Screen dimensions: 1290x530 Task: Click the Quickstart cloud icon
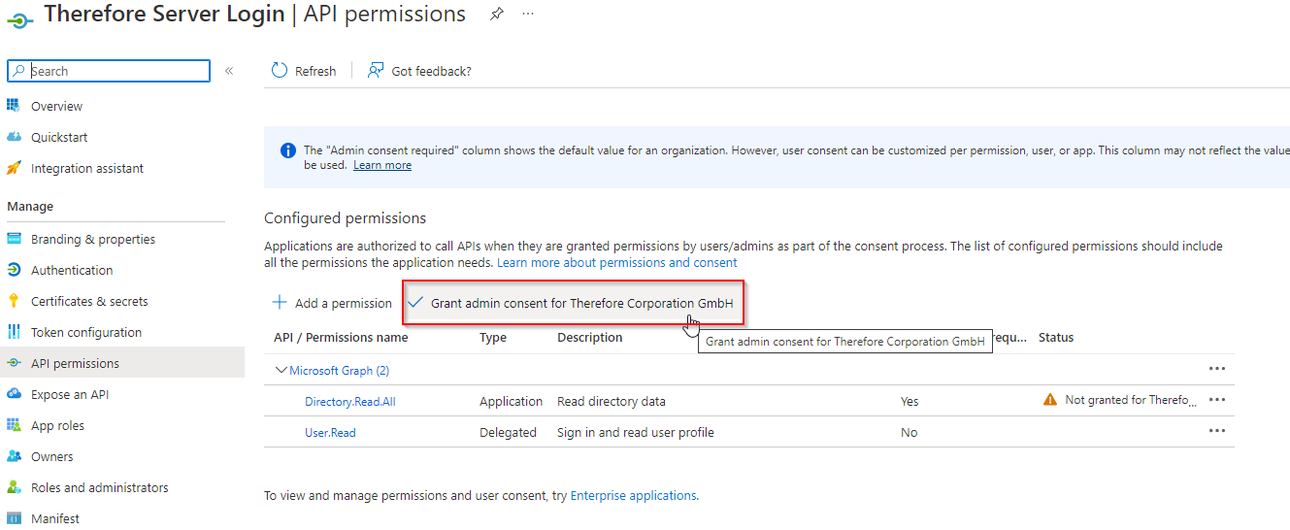pos(14,137)
